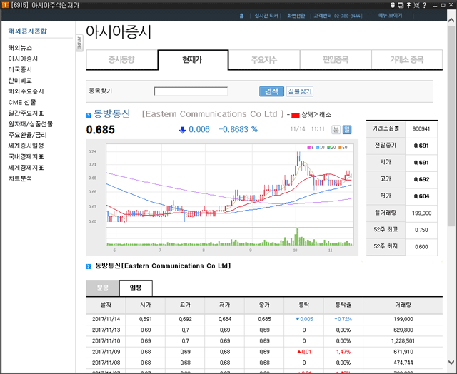Select 해외뉴스 in sidebar
Image resolution: width=457 pixels, height=374 pixels.
click(x=20, y=48)
